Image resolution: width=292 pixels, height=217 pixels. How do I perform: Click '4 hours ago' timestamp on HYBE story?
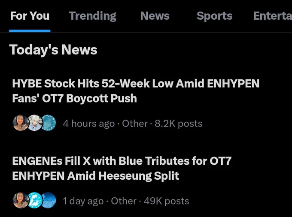pyautogui.click(x=89, y=124)
